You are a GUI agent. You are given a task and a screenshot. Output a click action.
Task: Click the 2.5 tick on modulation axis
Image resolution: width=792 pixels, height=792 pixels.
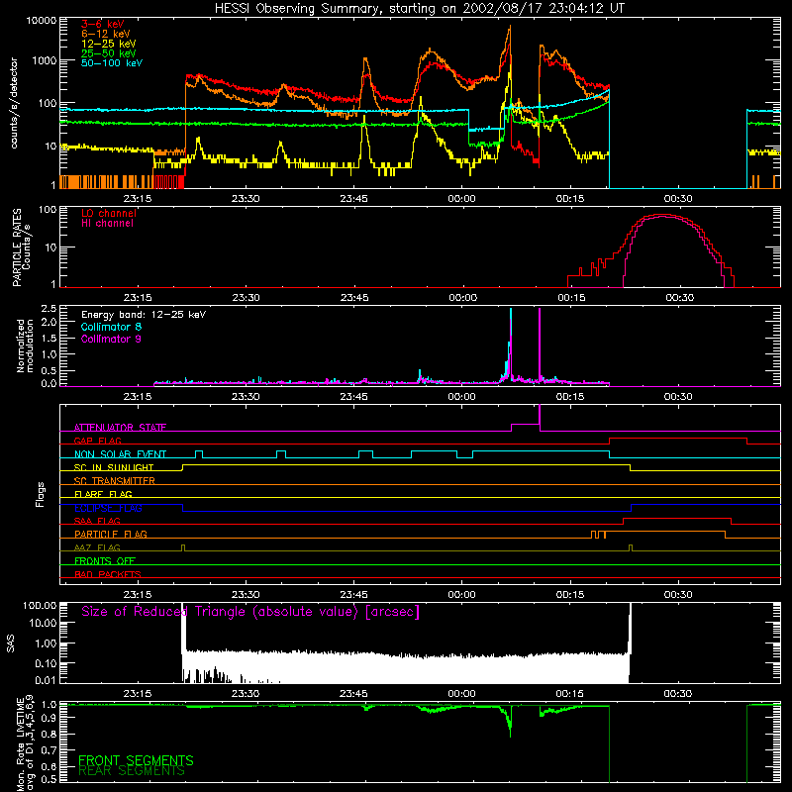[49, 309]
